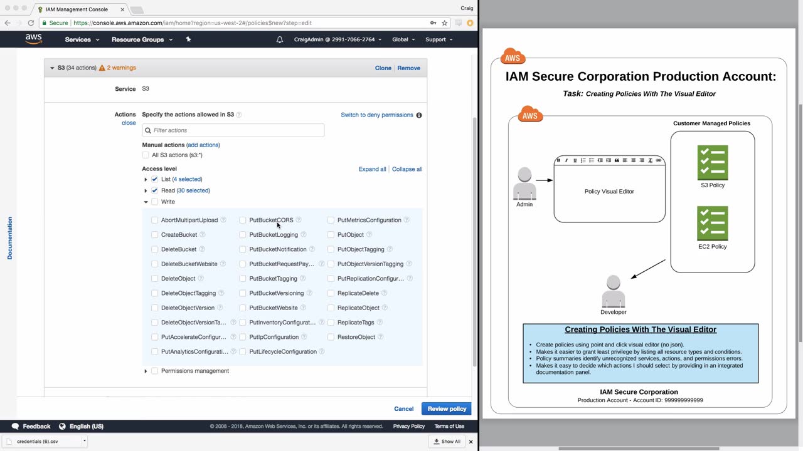Viewport: 803px width, 451px height.
Task: Open the help icon next to AbortMultipartUpload
Action: 223,220
